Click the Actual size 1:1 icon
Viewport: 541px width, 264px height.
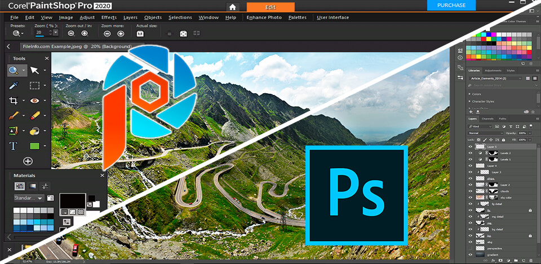point(140,33)
